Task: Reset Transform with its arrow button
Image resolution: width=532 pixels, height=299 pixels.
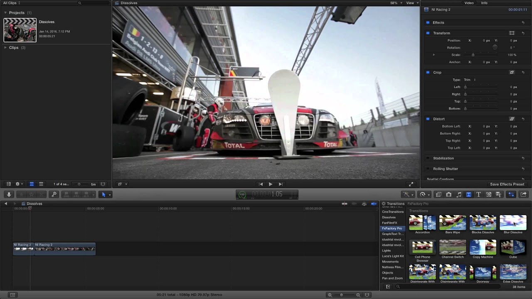Action: pyautogui.click(x=523, y=33)
